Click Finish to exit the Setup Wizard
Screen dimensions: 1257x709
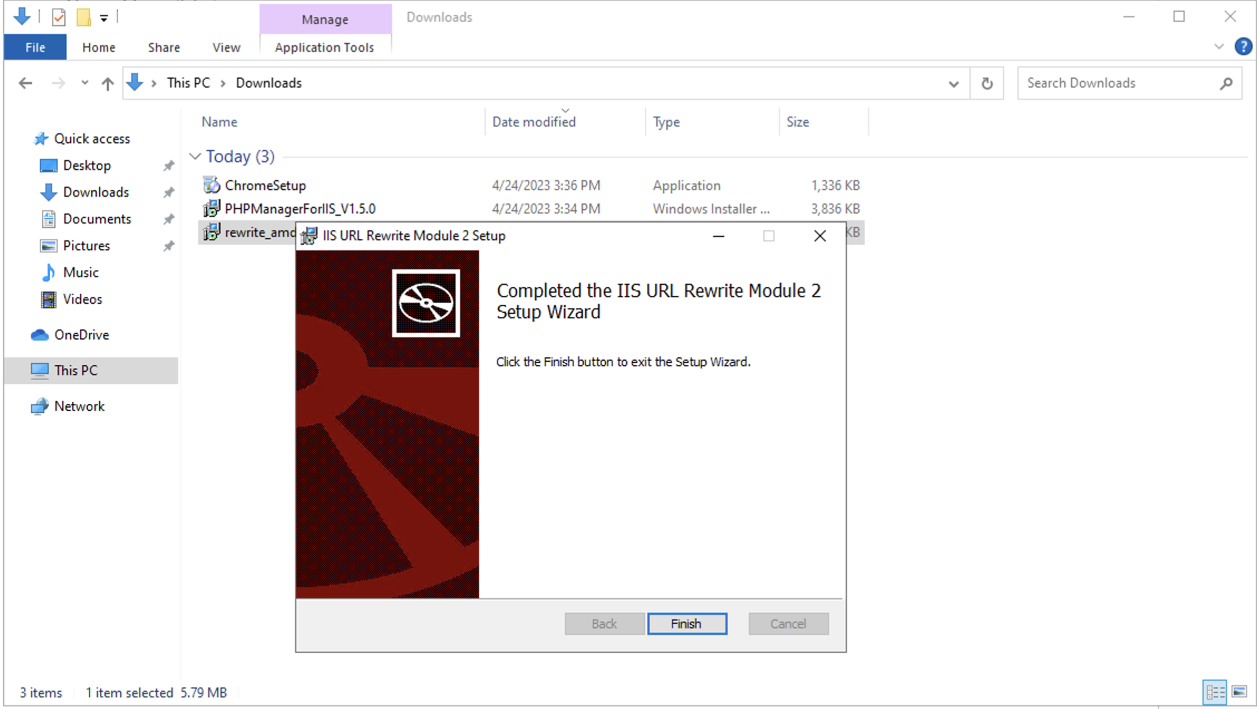point(687,624)
